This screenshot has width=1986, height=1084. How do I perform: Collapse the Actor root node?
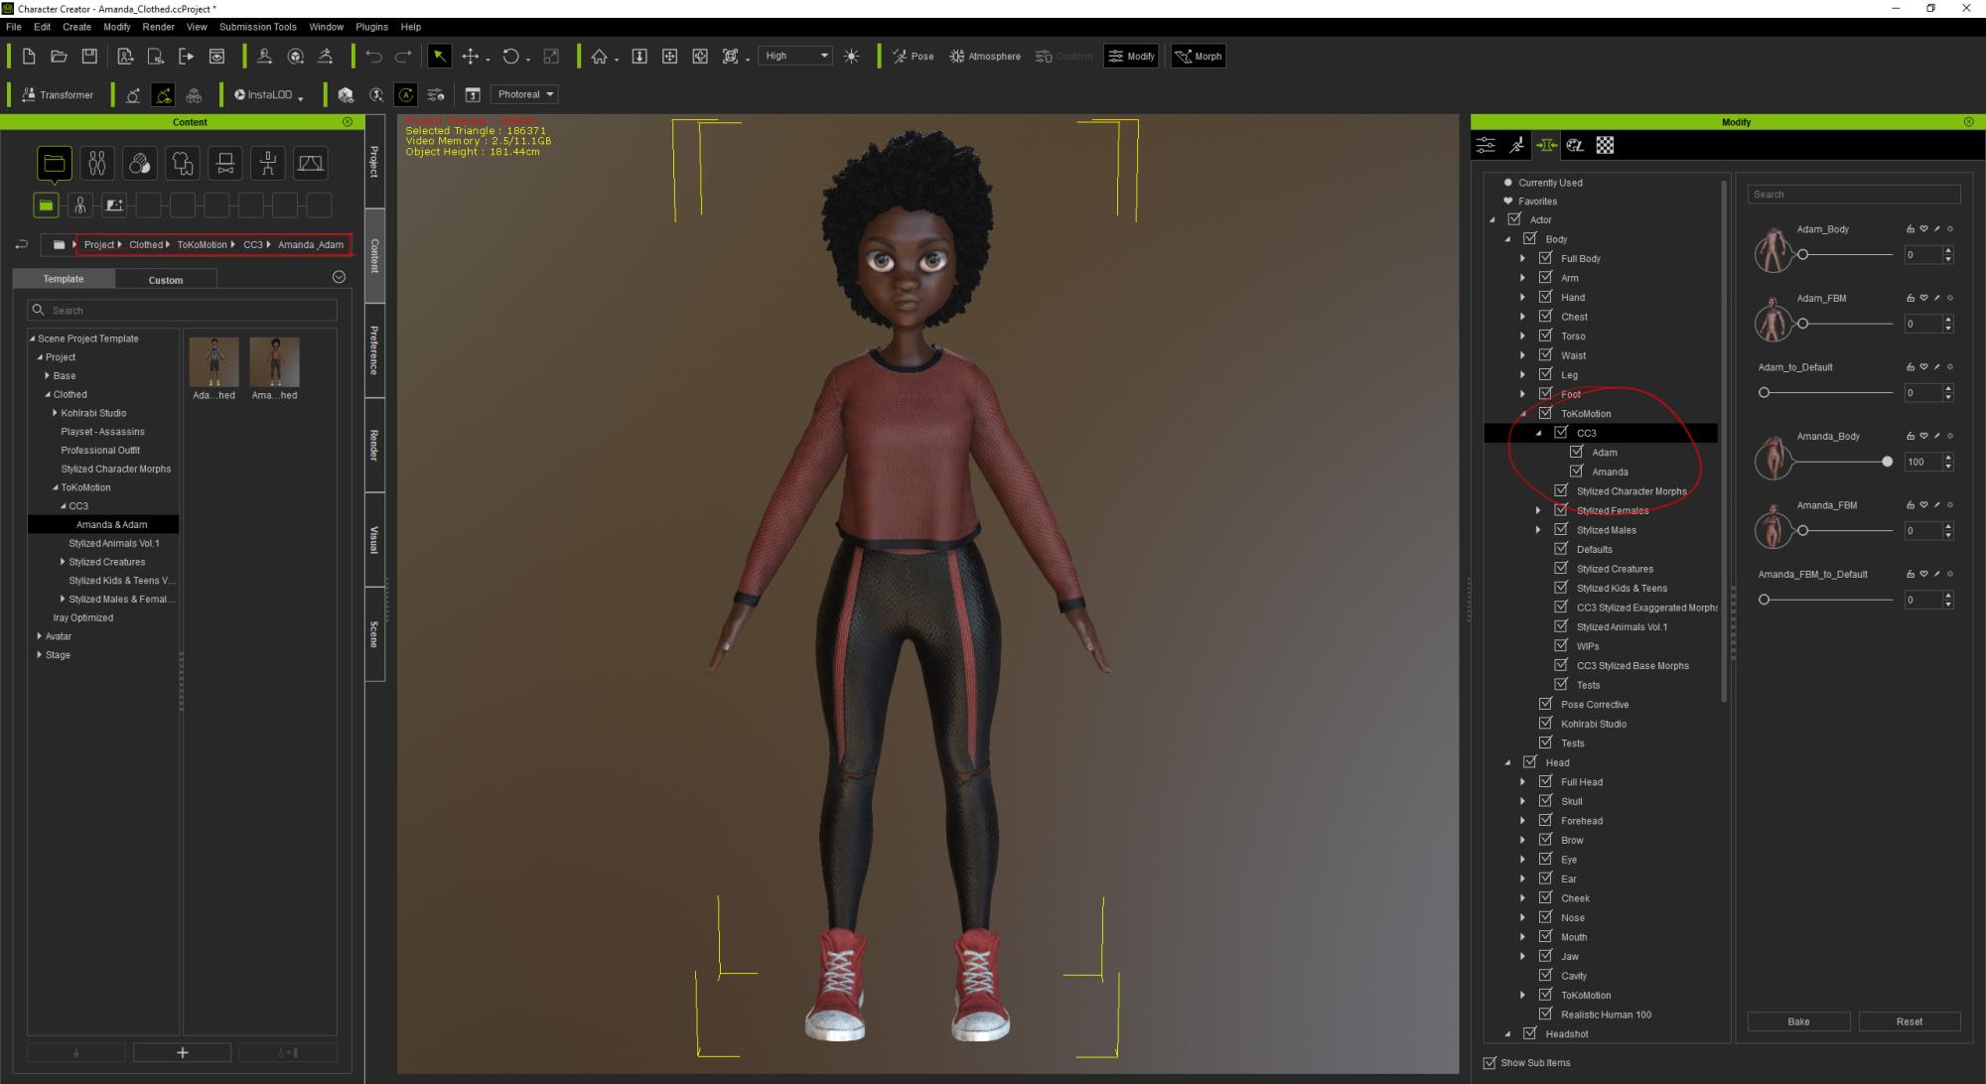(x=1491, y=220)
